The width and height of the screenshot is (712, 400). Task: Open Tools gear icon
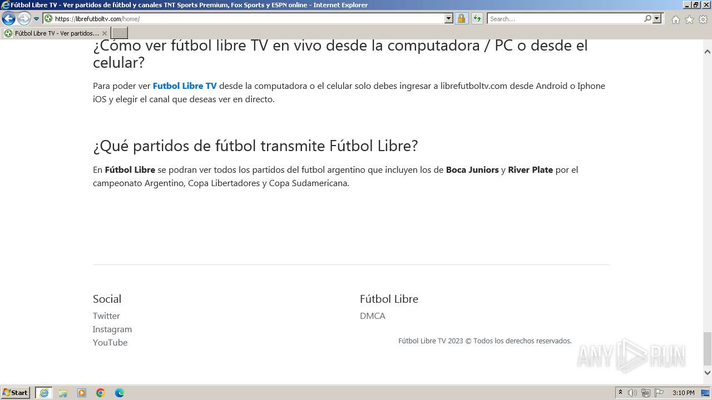tap(703, 19)
